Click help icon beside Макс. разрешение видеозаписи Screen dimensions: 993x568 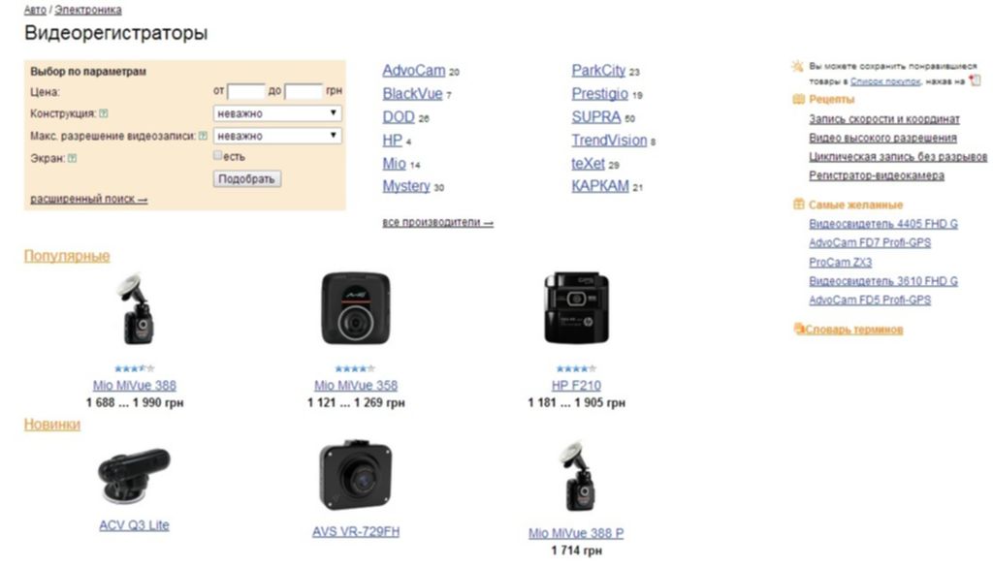[x=203, y=136]
